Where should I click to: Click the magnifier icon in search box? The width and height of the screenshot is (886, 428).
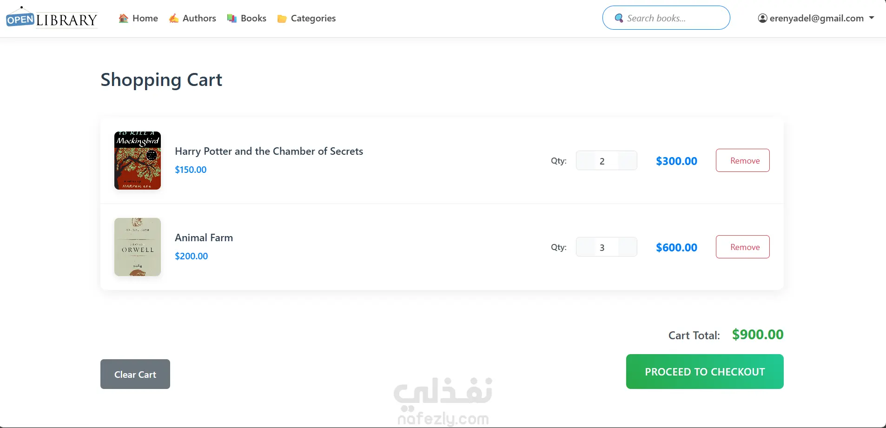[x=619, y=18]
